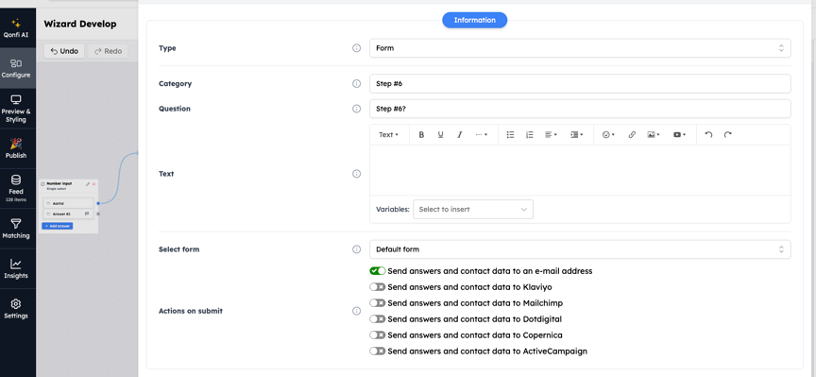Click the info icon next to Question
The height and width of the screenshot is (377, 816).
pos(356,109)
